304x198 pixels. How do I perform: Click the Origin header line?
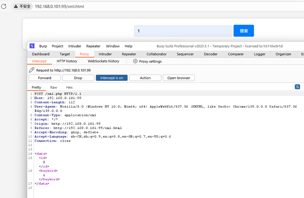[67, 124]
